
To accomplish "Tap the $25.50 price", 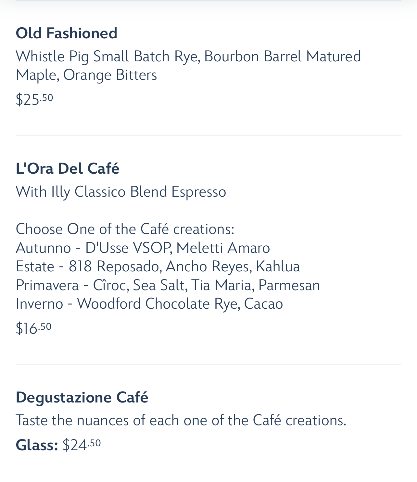I will [x=34, y=99].
